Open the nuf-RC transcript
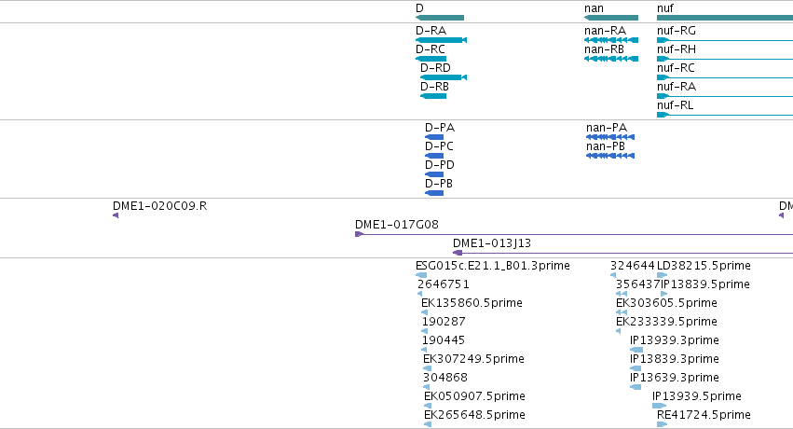This screenshot has height=429, width=793. click(x=725, y=77)
